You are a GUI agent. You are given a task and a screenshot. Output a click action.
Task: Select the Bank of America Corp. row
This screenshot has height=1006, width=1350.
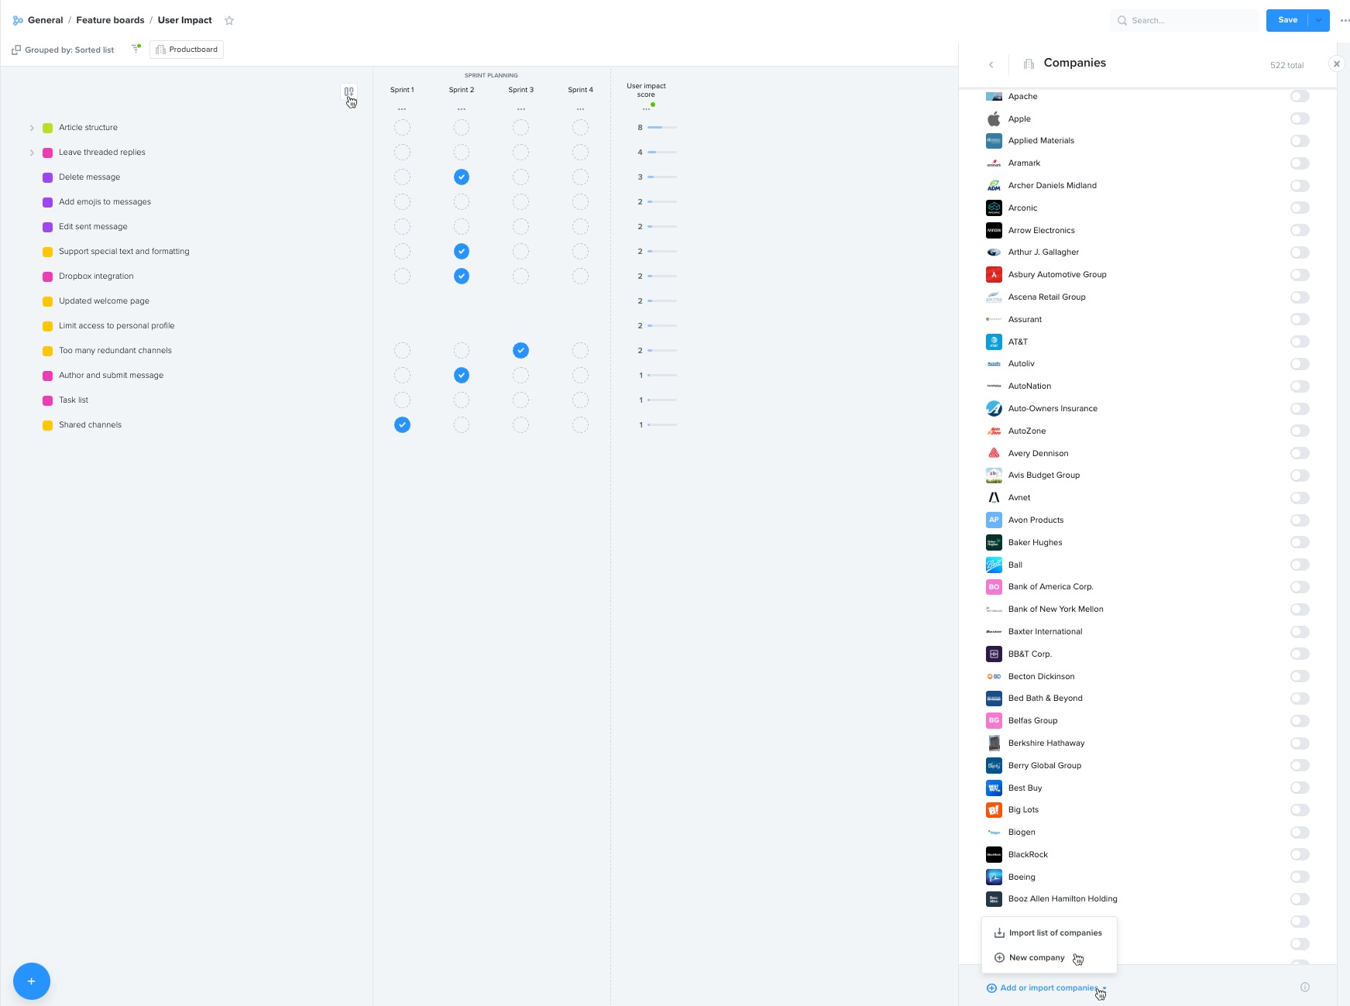point(1148,587)
